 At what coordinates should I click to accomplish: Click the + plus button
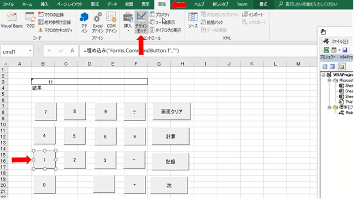134,185
